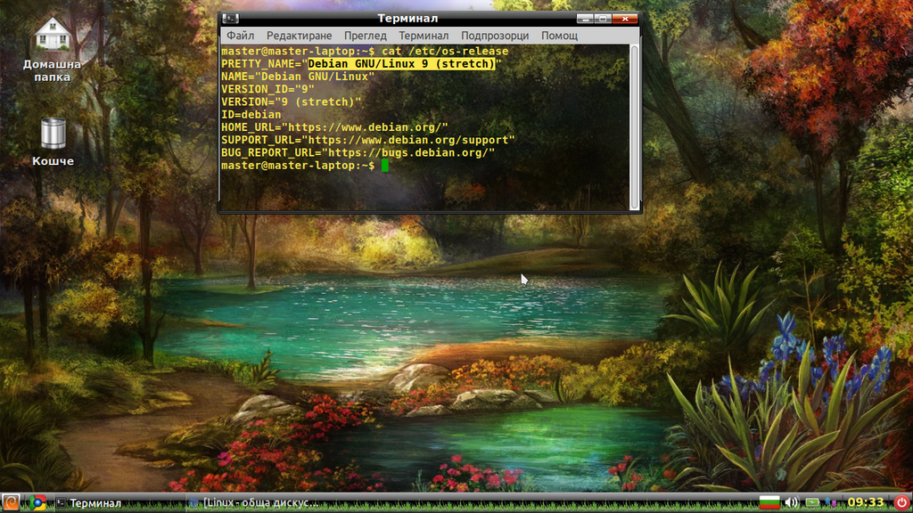Launch Chrome from the taskbar

37,502
